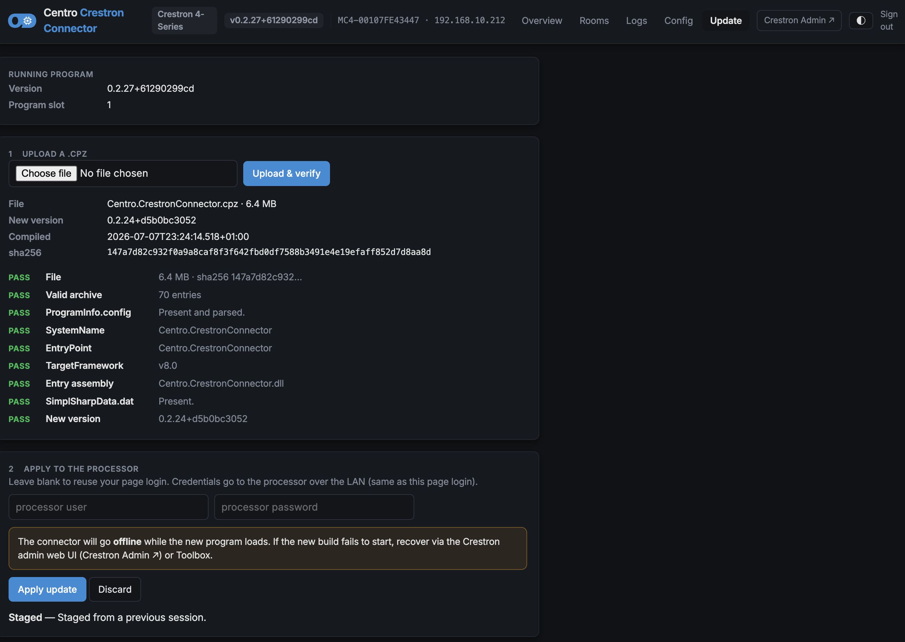
Task: Click the Crestron 4-Series badge
Action: pos(184,21)
